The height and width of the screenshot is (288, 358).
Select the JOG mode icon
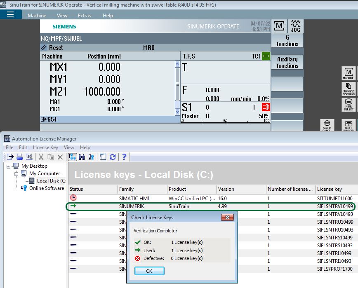(295, 26)
